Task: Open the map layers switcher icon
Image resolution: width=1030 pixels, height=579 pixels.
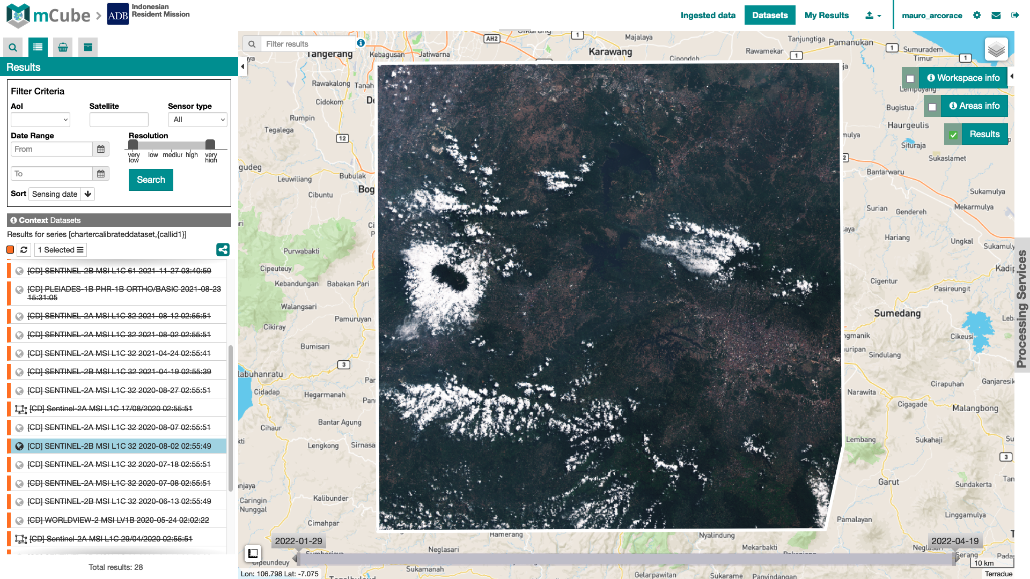Action: tap(996, 49)
